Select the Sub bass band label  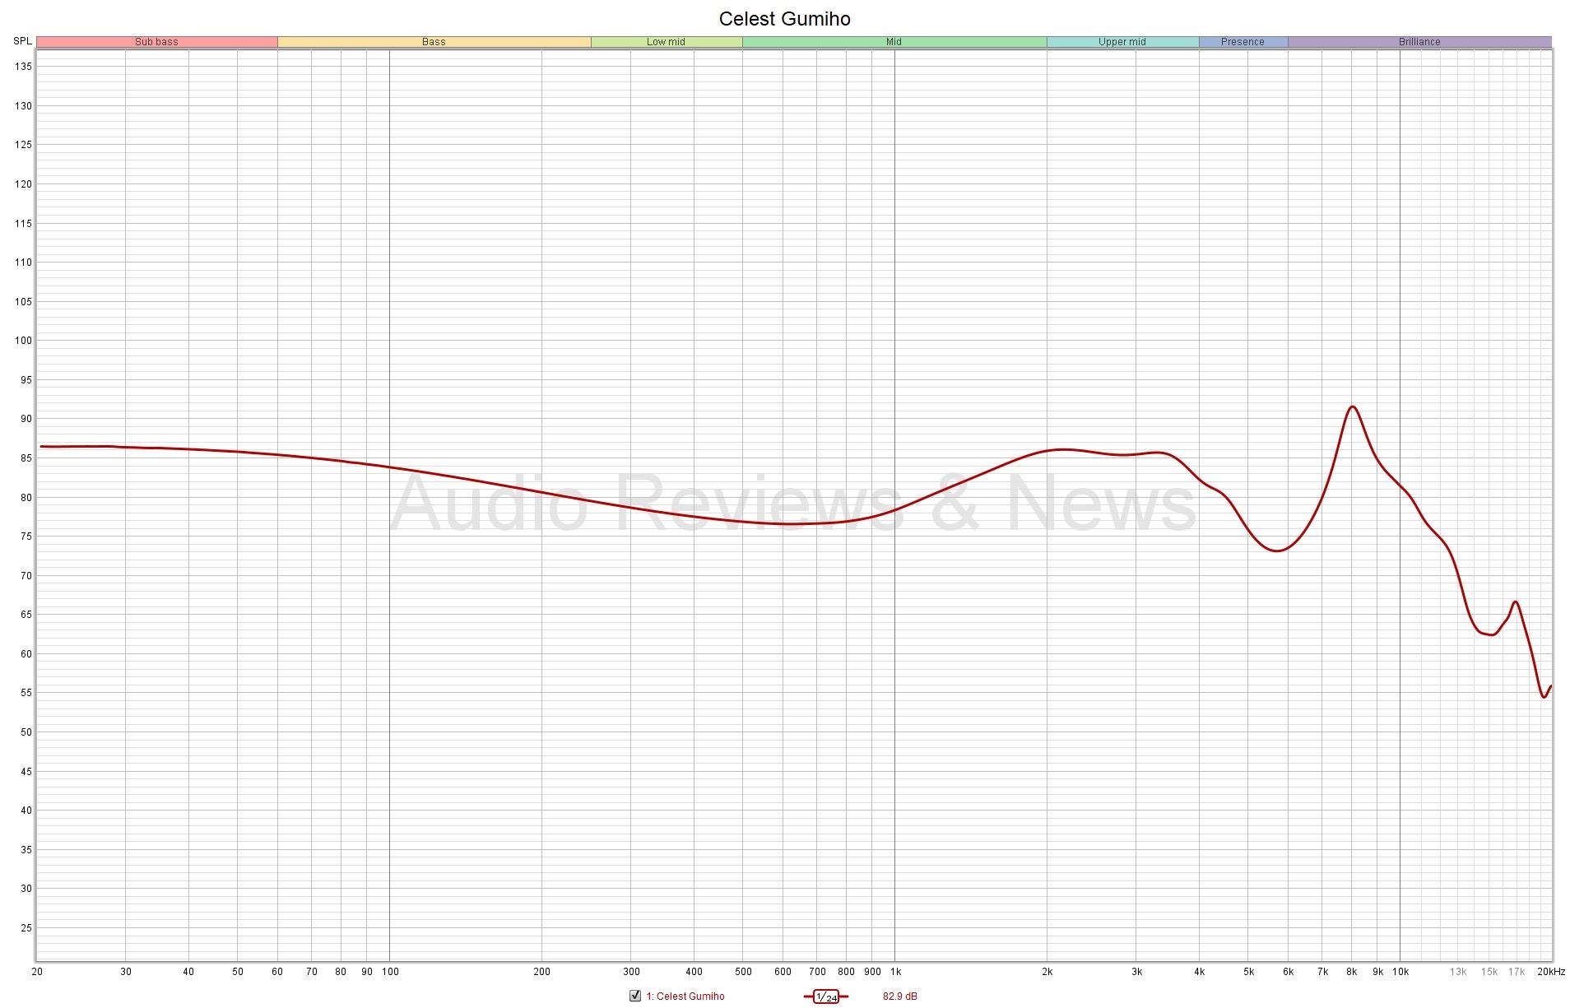tap(156, 42)
